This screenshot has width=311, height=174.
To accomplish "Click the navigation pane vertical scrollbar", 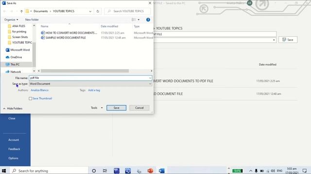I will [x=34, y=54].
